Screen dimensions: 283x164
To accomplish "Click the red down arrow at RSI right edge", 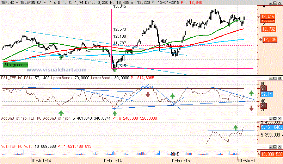I will point(251,108).
